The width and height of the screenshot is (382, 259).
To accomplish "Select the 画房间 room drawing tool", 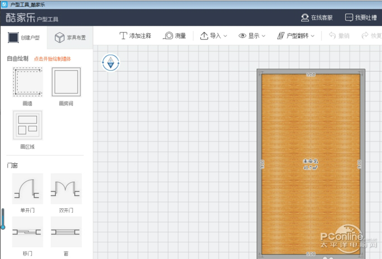I will pyautogui.click(x=66, y=82).
